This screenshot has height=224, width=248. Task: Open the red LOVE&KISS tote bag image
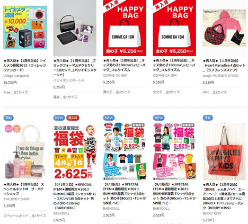(x=224, y=151)
